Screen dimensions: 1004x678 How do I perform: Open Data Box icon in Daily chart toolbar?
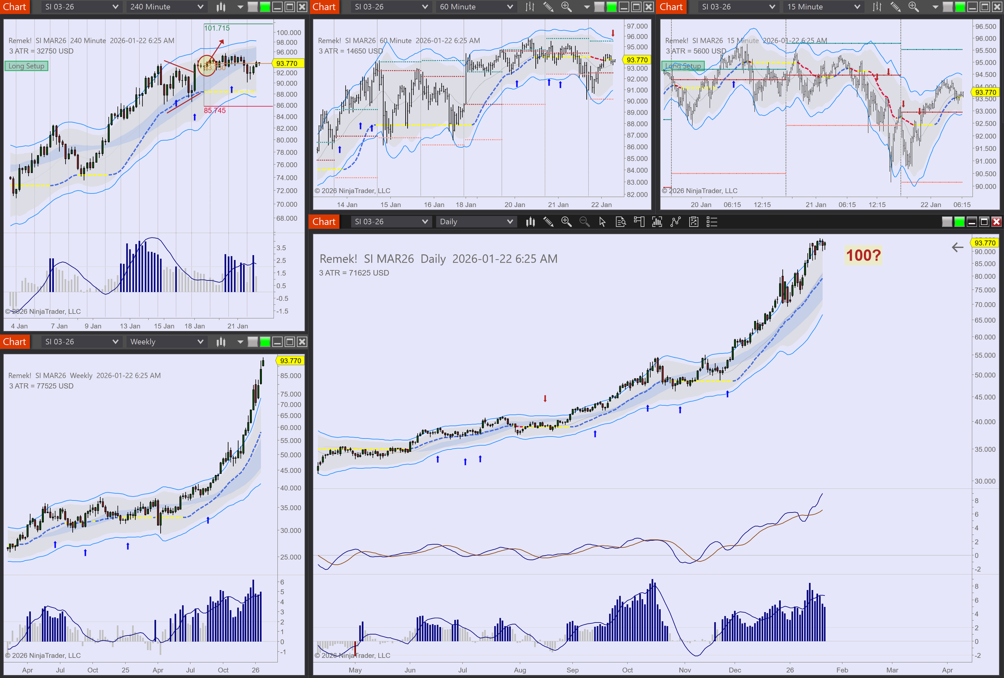point(620,222)
